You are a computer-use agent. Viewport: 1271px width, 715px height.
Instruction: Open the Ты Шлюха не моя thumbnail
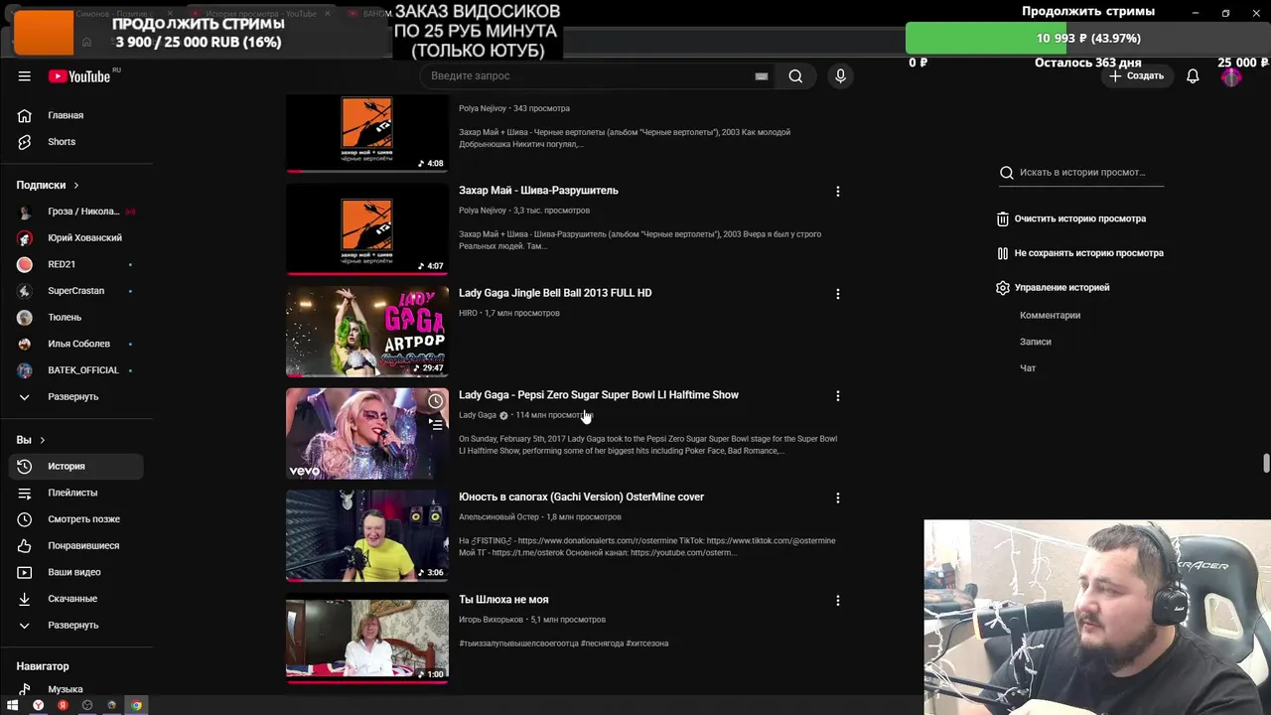point(367,639)
